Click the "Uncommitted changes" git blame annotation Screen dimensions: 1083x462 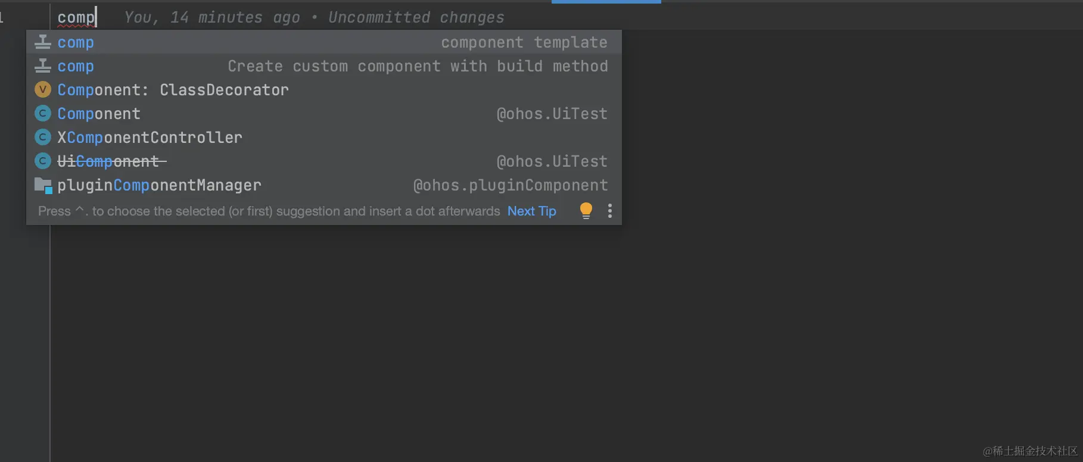416,18
